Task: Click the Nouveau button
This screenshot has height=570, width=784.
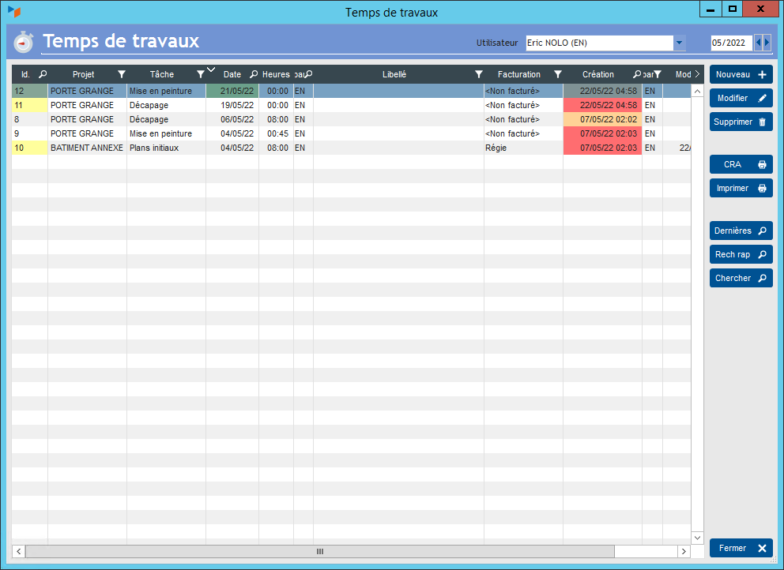Action: 741,75
